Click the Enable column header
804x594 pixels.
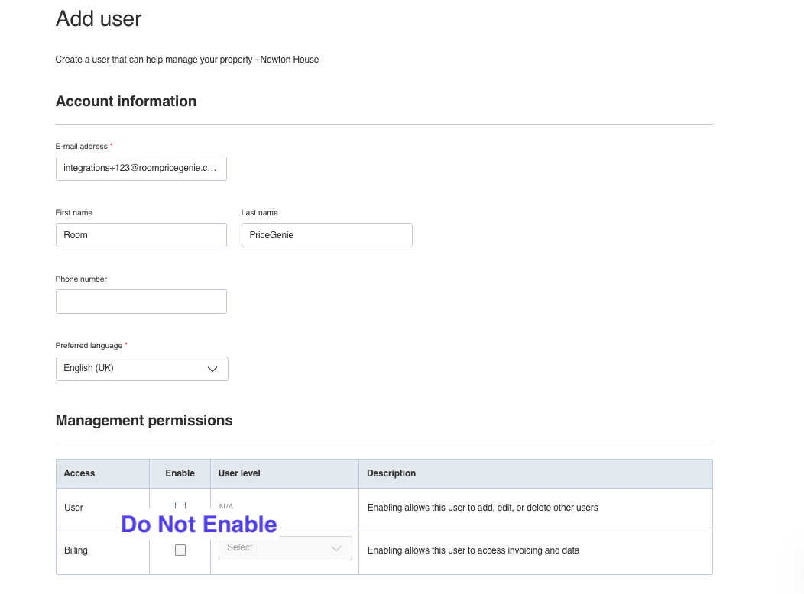point(180,473)
